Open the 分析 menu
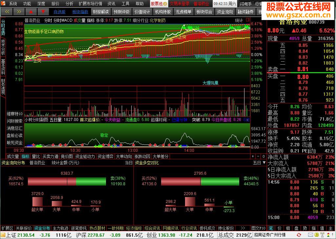336x239 pixels. 69,4
